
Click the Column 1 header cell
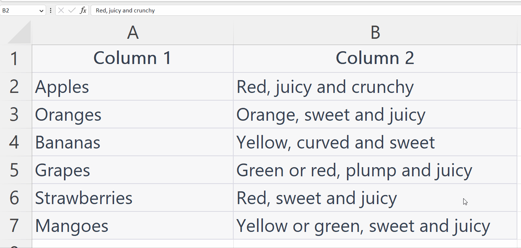tap(132, 59)
